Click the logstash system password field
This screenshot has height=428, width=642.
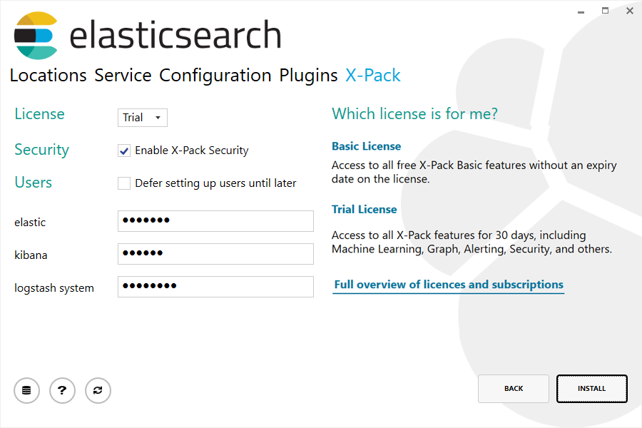click(x=215, y=286)
